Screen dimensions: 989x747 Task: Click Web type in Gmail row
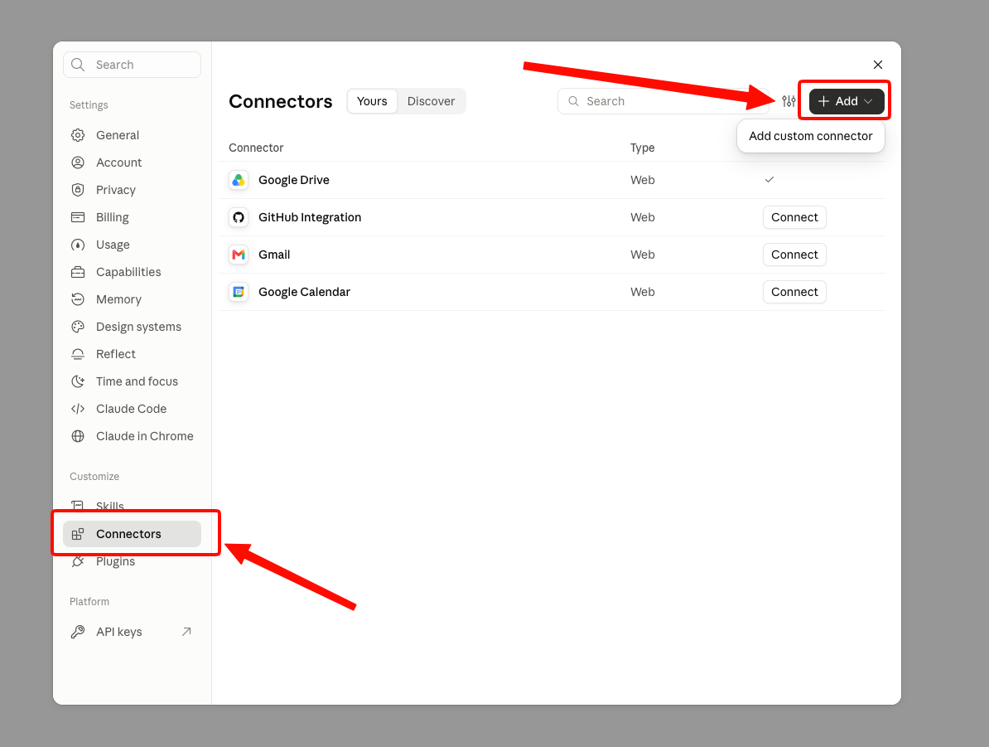click(x=642, y=255)
